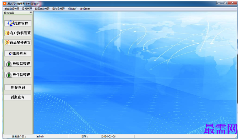Launch 维修查询
This screenshot has height=140, width=244.
pyautogui.click(x=18, y=53)
